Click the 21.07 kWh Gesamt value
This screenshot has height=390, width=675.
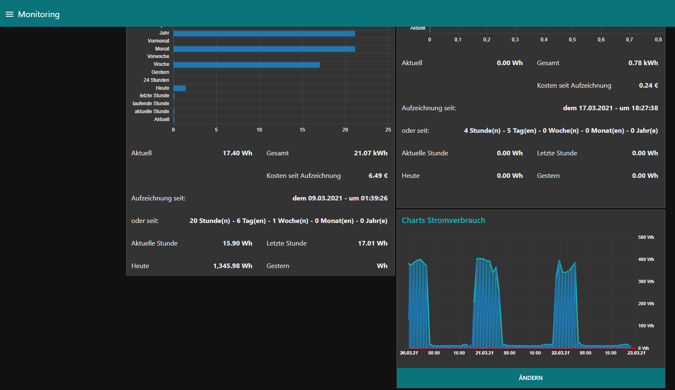coord(371,153)
